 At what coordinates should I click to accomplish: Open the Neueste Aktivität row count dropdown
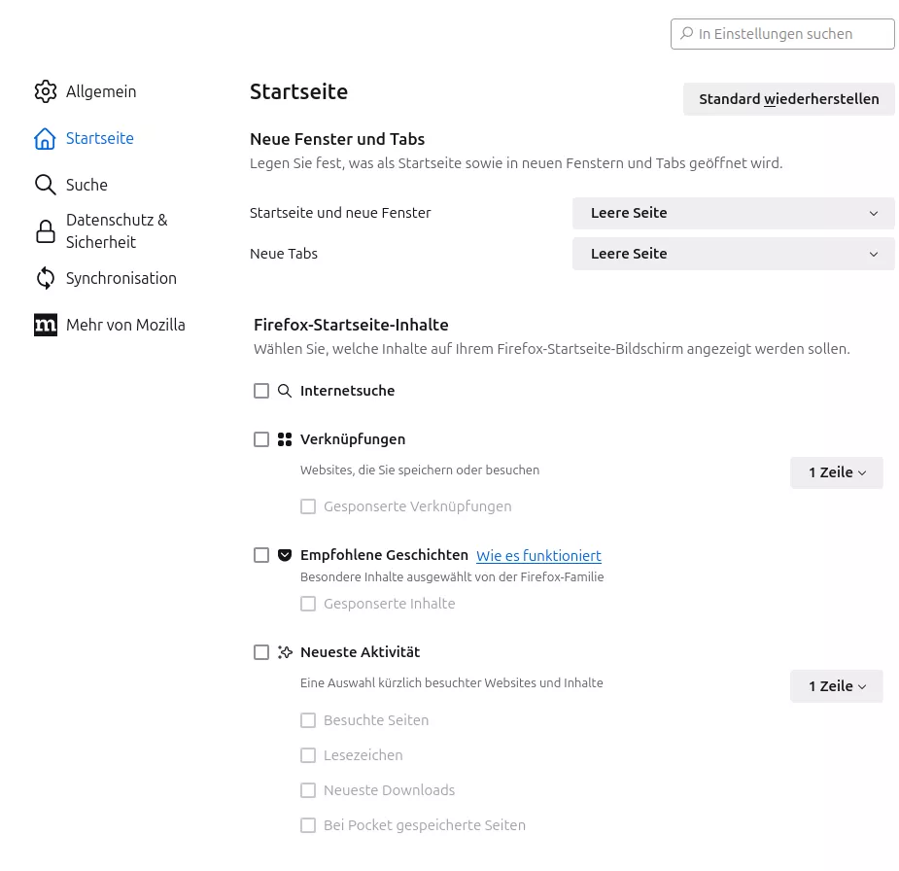(x=836, y=686)
